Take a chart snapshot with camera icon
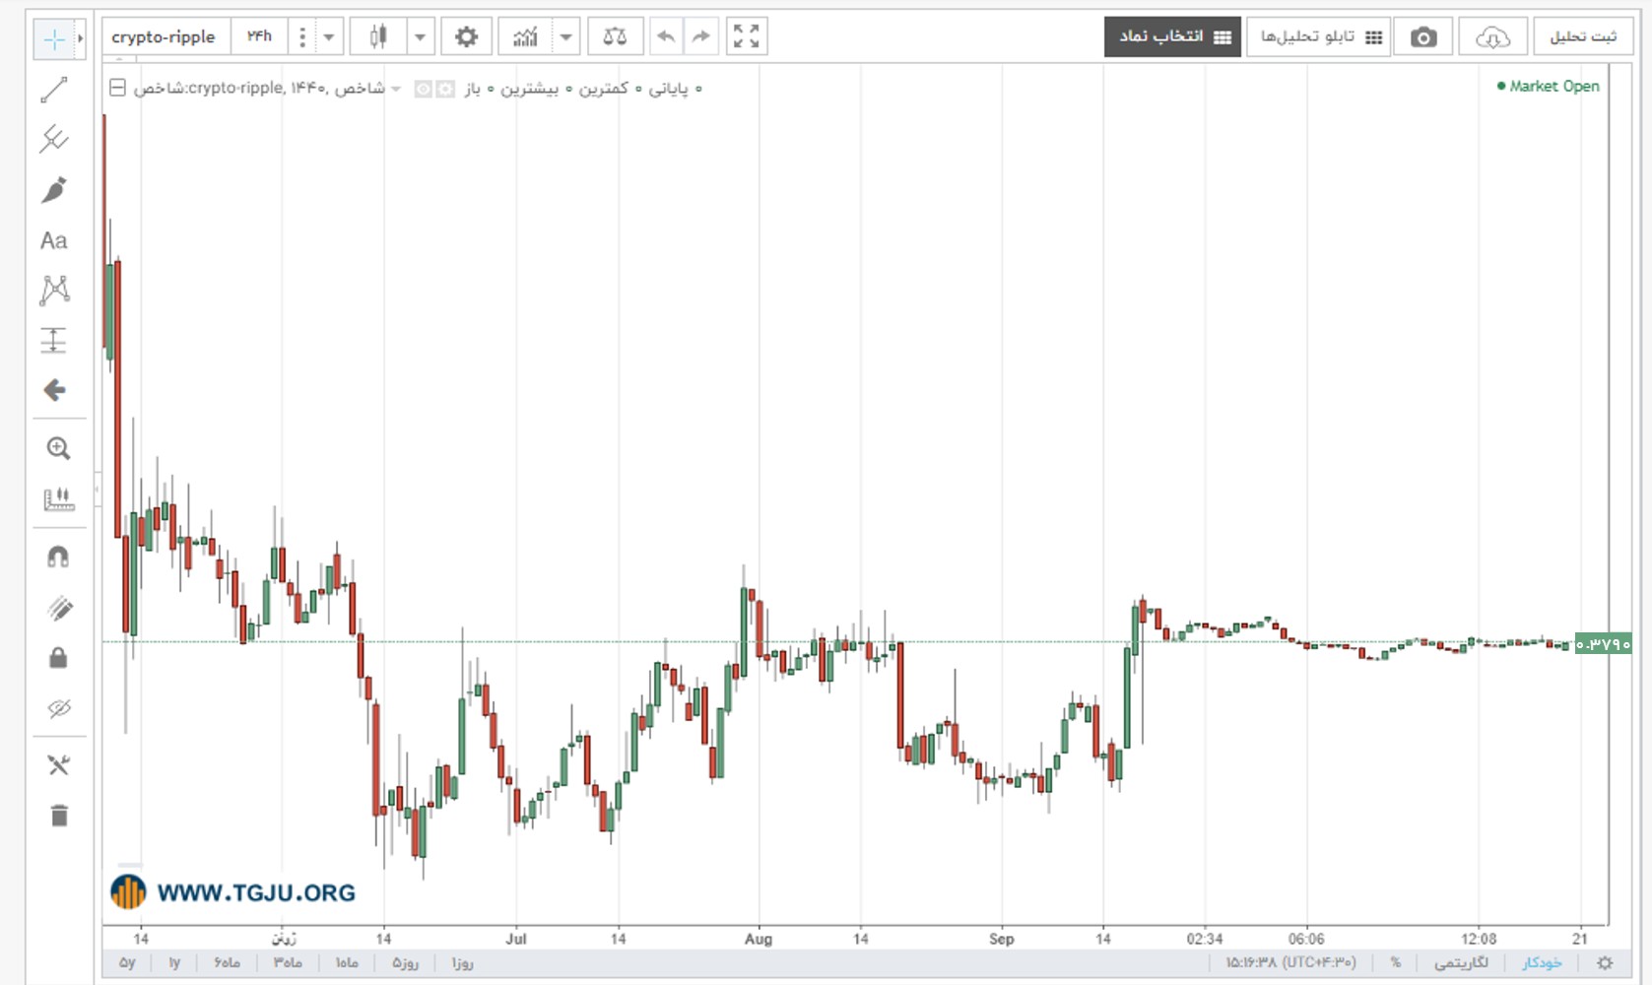This screenshot has width=1652, height=985. coord(1422,37)
